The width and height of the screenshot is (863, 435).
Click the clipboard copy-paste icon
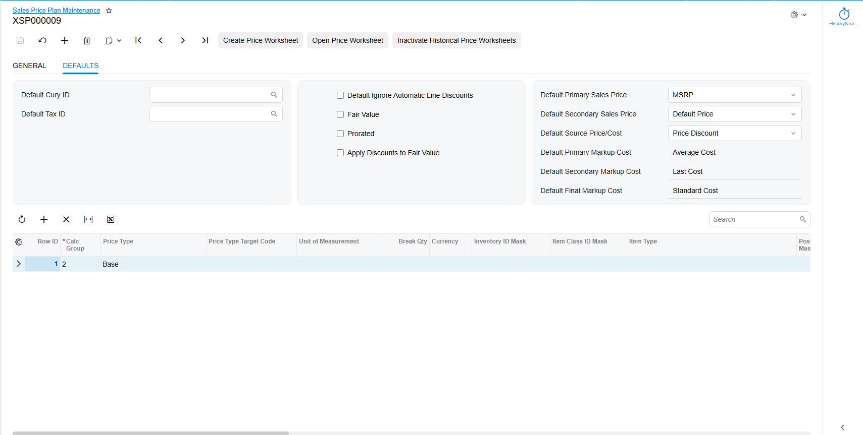coord(109,40)
